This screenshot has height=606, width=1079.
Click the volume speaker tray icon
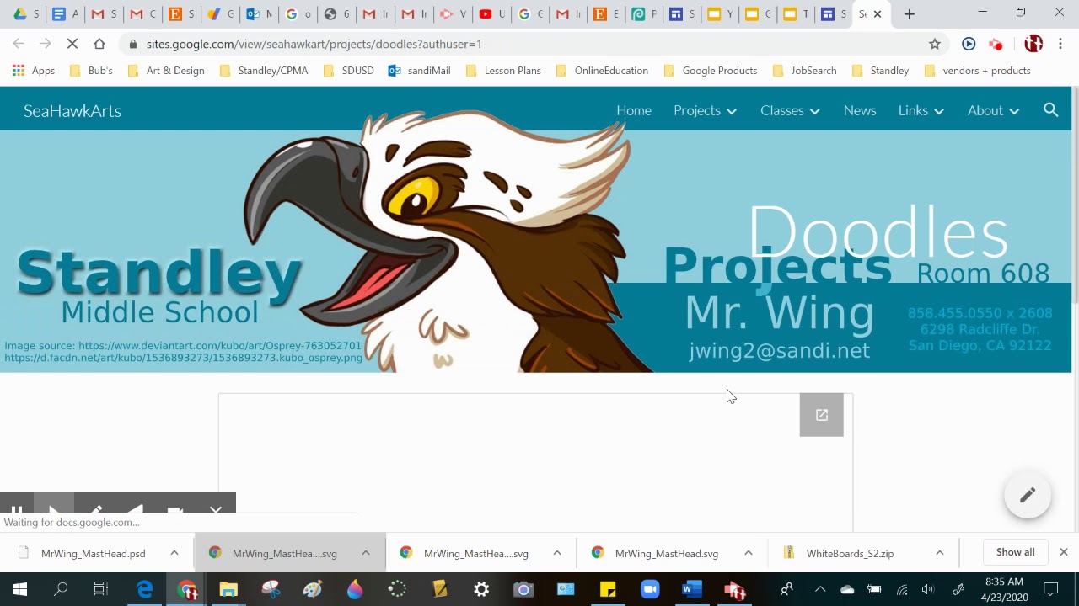tap(928, 590)
